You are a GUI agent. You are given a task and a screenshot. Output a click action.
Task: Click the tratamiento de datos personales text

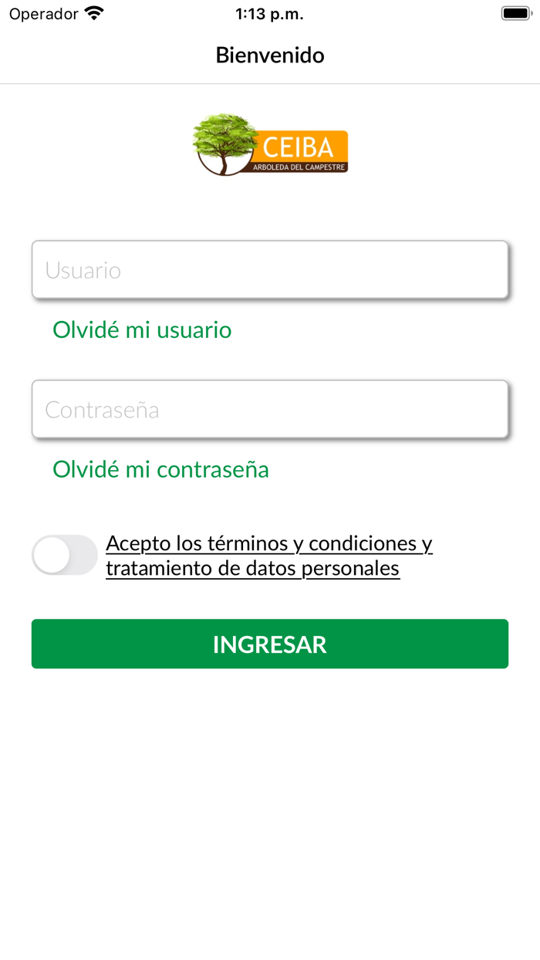click(252, 569)
